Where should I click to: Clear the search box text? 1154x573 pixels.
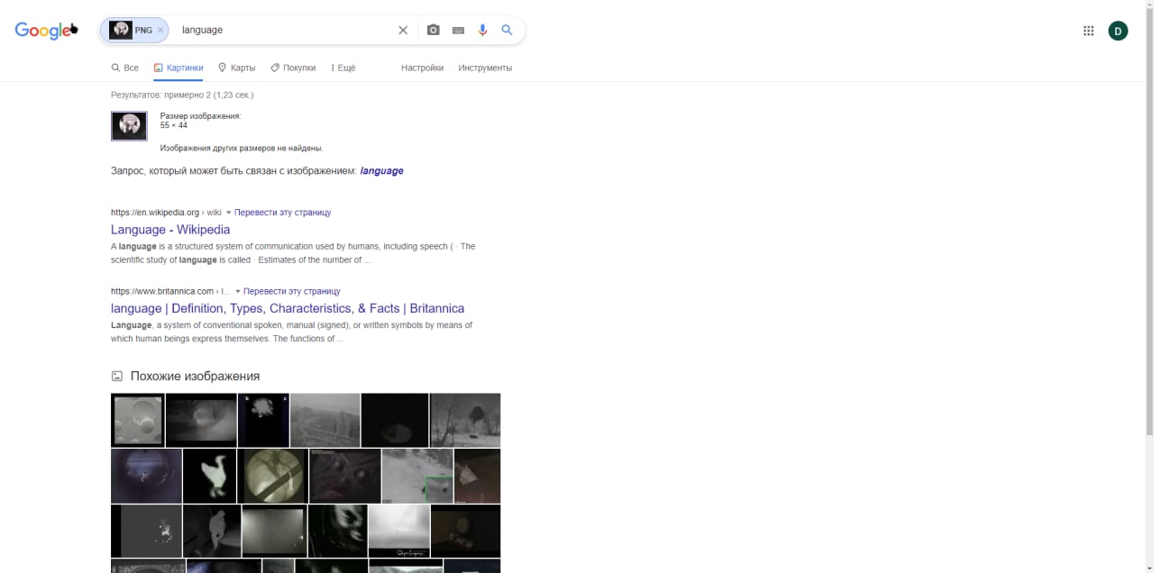click(403, 30)
